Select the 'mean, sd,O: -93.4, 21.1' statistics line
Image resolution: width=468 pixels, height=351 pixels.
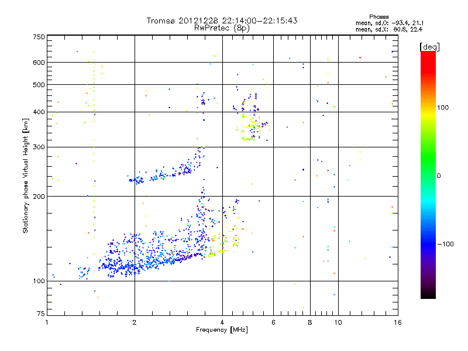(x=390, y=23)
